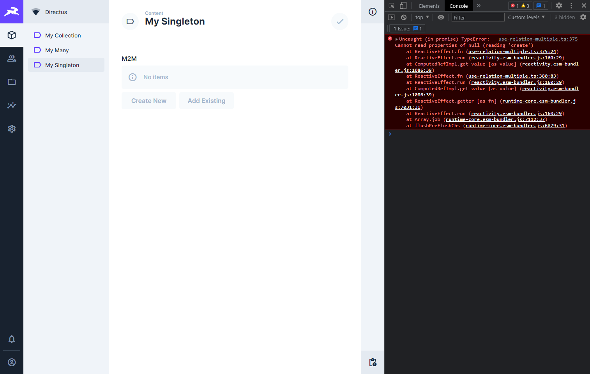Switch to the Elements tab
This screenshot has width=590, height=374.
429,5
